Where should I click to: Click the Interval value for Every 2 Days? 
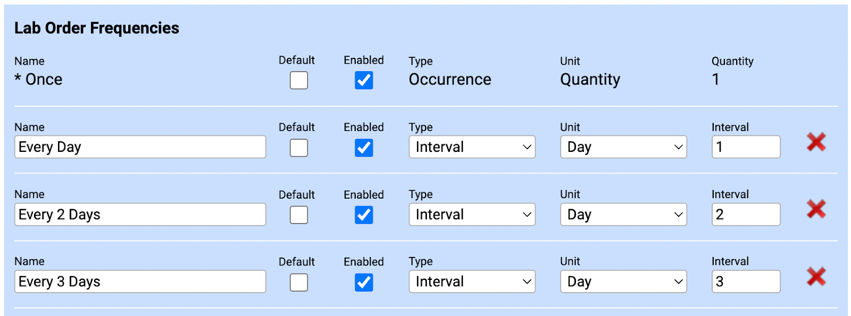[746, 215]
